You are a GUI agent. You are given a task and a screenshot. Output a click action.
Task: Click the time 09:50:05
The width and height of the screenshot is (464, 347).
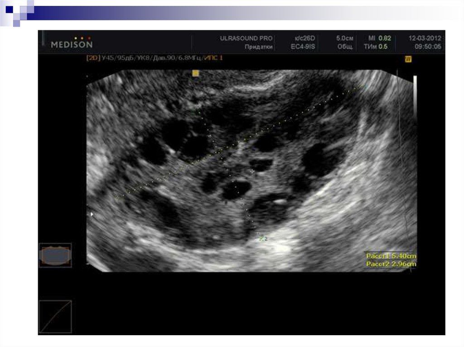(428, 47)
